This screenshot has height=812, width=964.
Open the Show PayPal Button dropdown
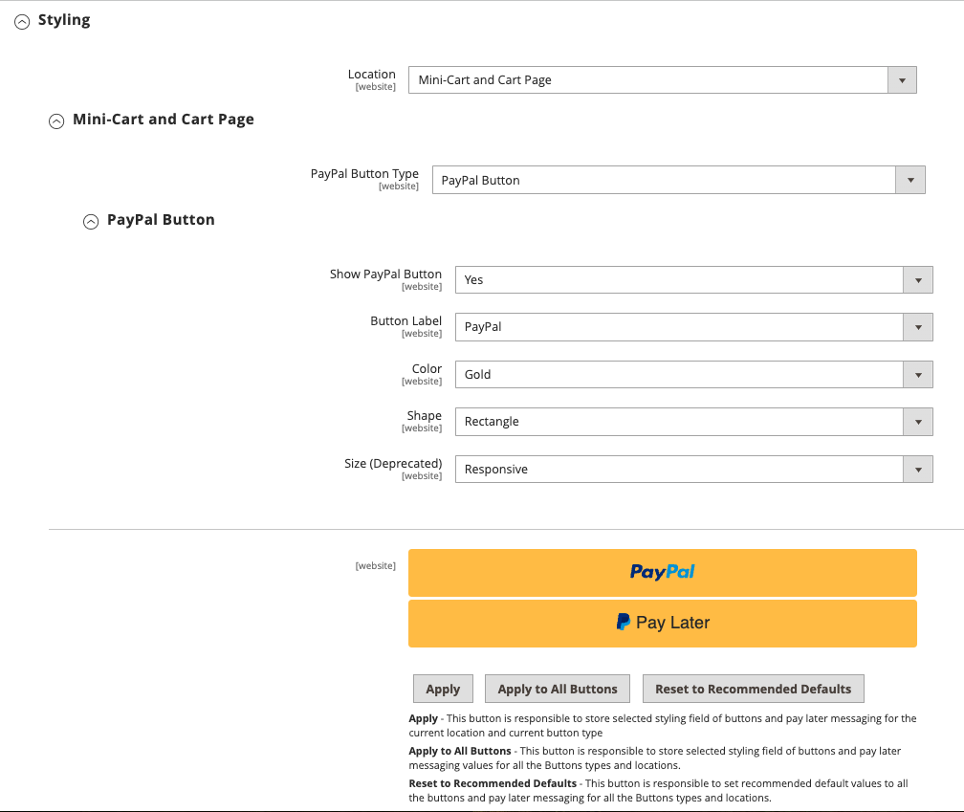pos(694,279)
